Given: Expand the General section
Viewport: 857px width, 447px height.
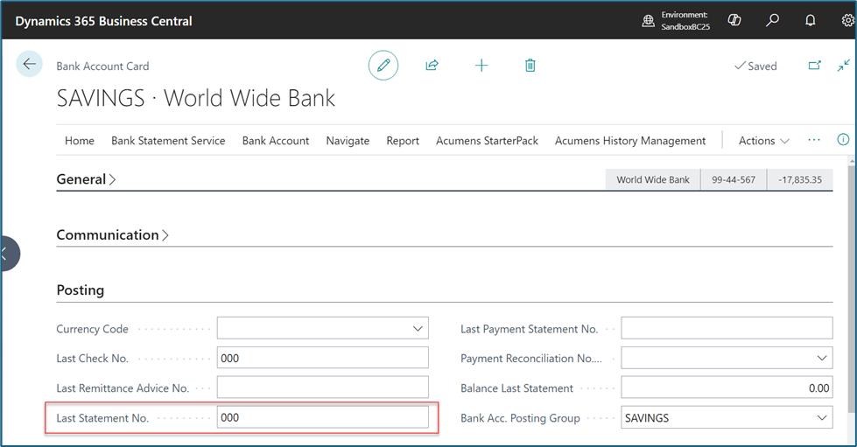Looking at the screenshot, I should (x=86, y=179).
